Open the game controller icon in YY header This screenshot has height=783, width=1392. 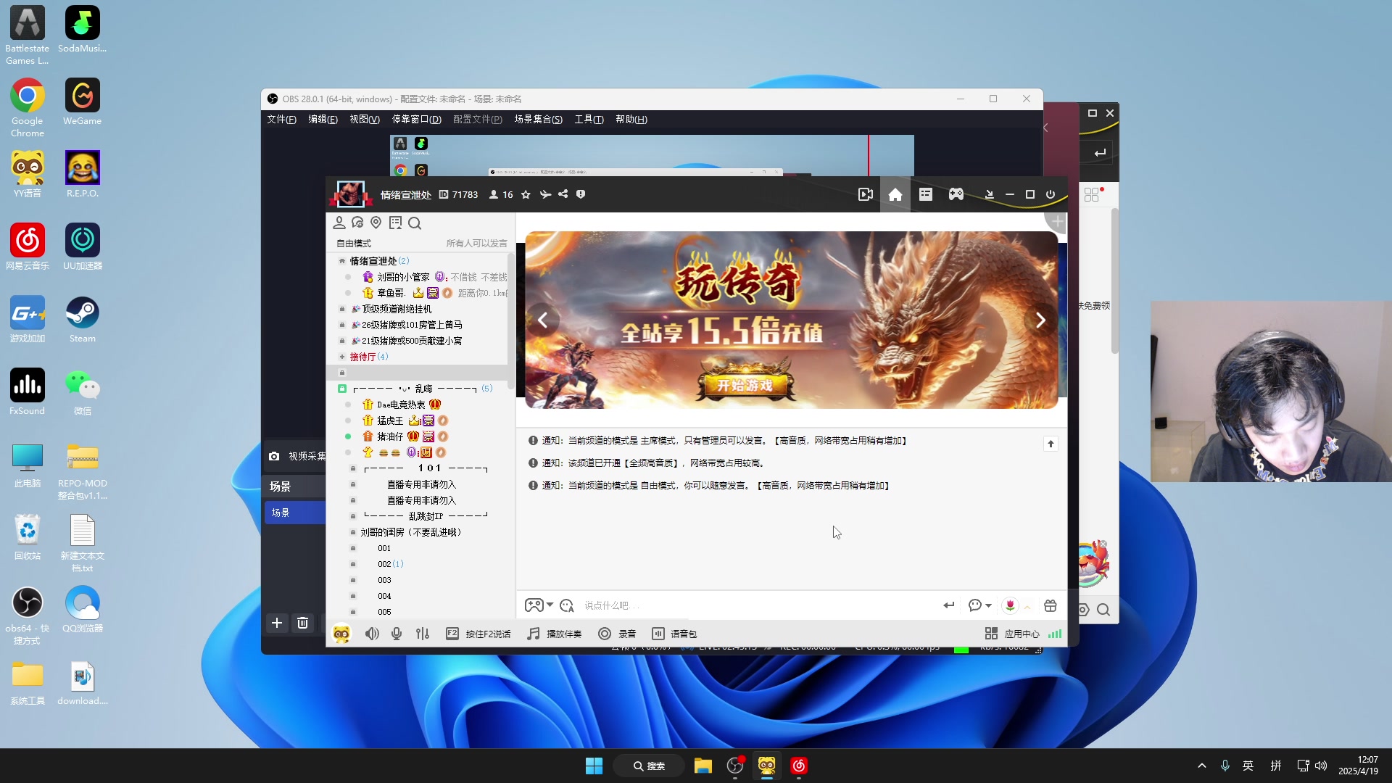pos(956,194)
